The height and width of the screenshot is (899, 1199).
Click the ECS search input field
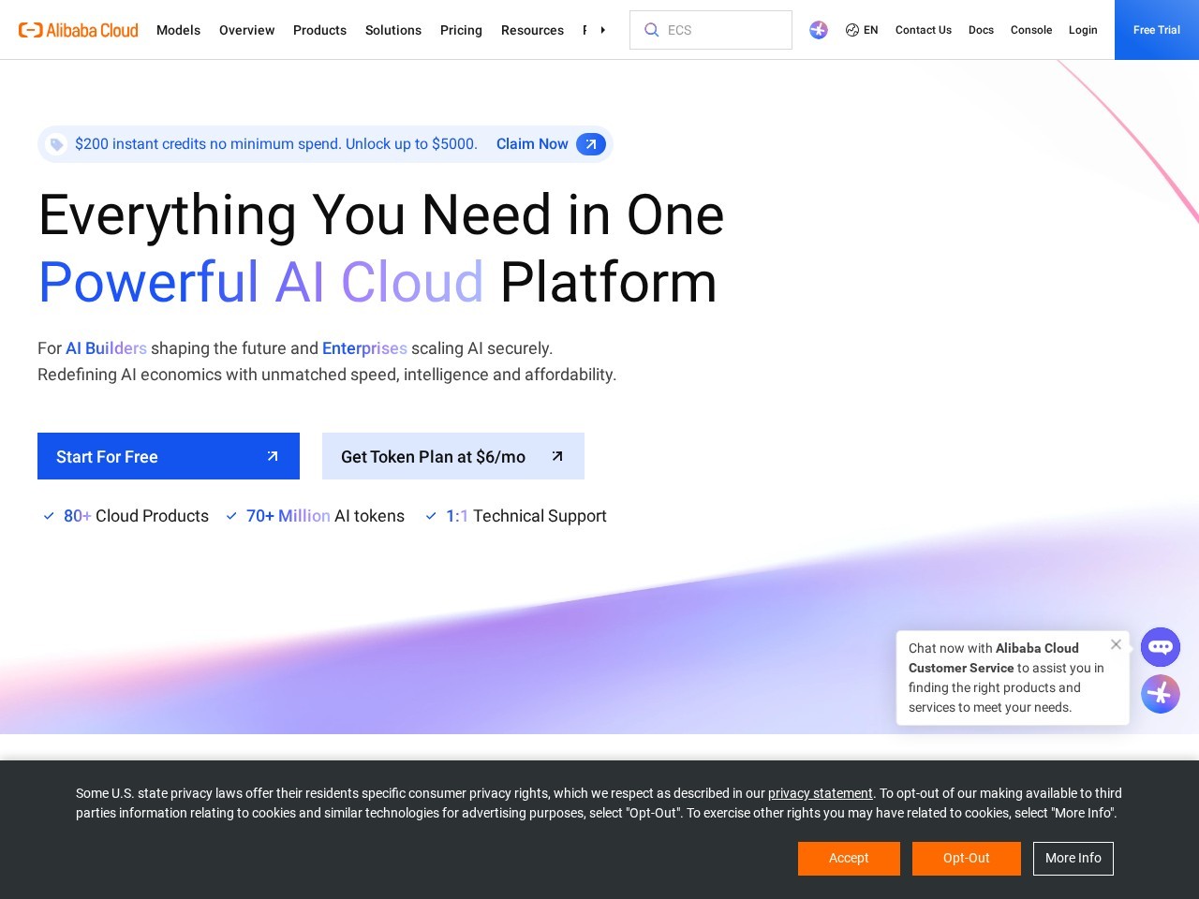(711, 30)
